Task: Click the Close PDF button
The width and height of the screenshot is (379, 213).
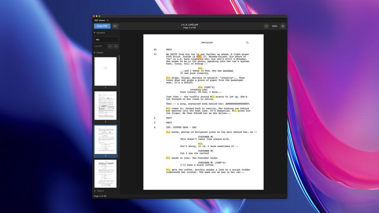Action: click(x=102, y=26)
